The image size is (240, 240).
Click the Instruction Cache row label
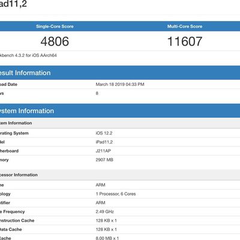coord(17,221)
